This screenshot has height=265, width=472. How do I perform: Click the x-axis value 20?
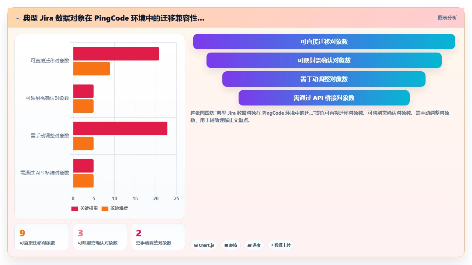tap(156, 199)
